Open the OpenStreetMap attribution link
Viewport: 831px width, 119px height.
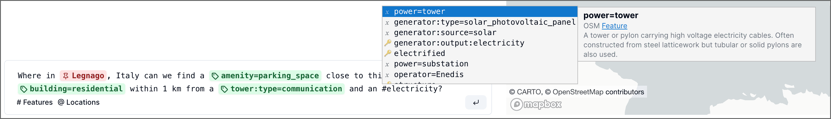577,92
